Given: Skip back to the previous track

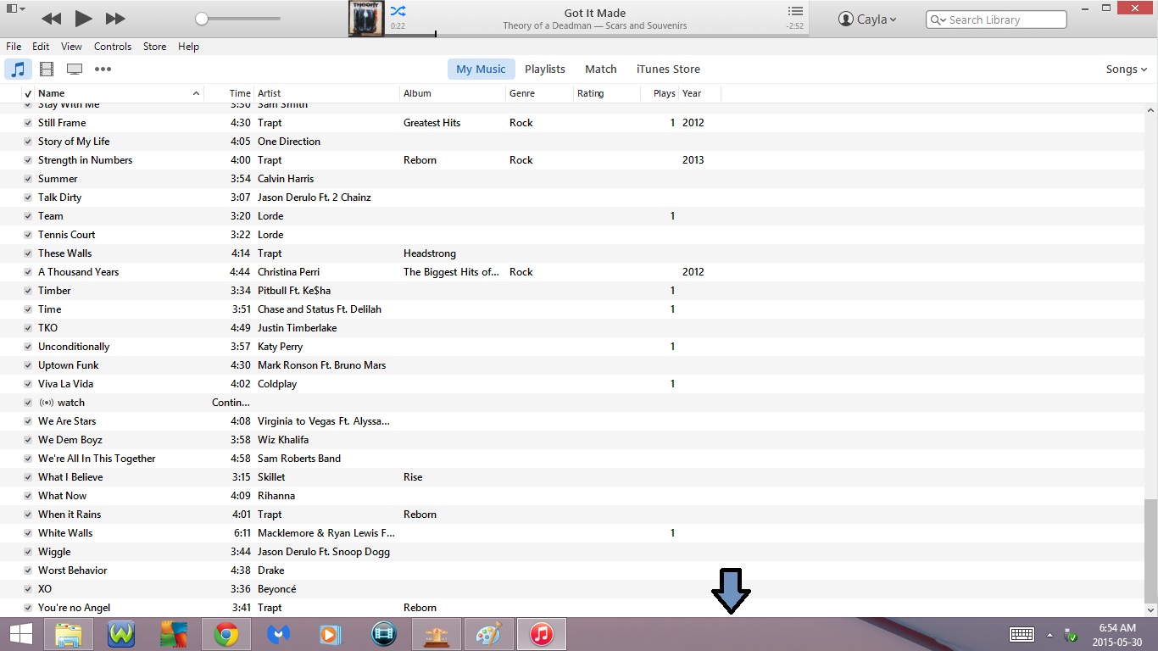Looking at the screenshot, I should pyautogui.click(x=51, y=18).
